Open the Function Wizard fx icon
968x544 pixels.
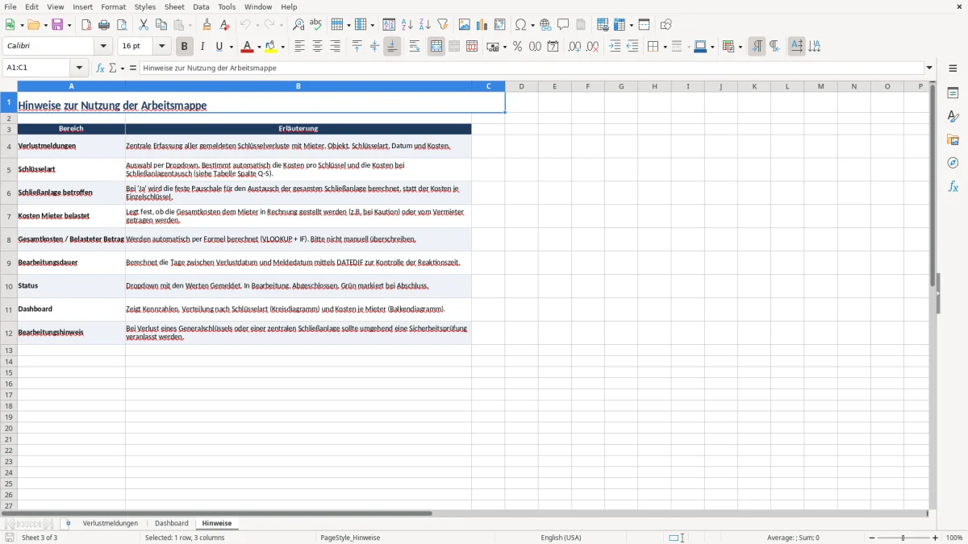(x=100, y=68)
